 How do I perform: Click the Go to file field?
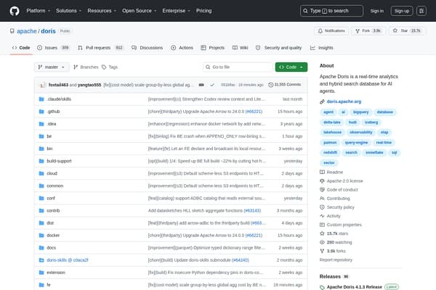pos(238,67)
